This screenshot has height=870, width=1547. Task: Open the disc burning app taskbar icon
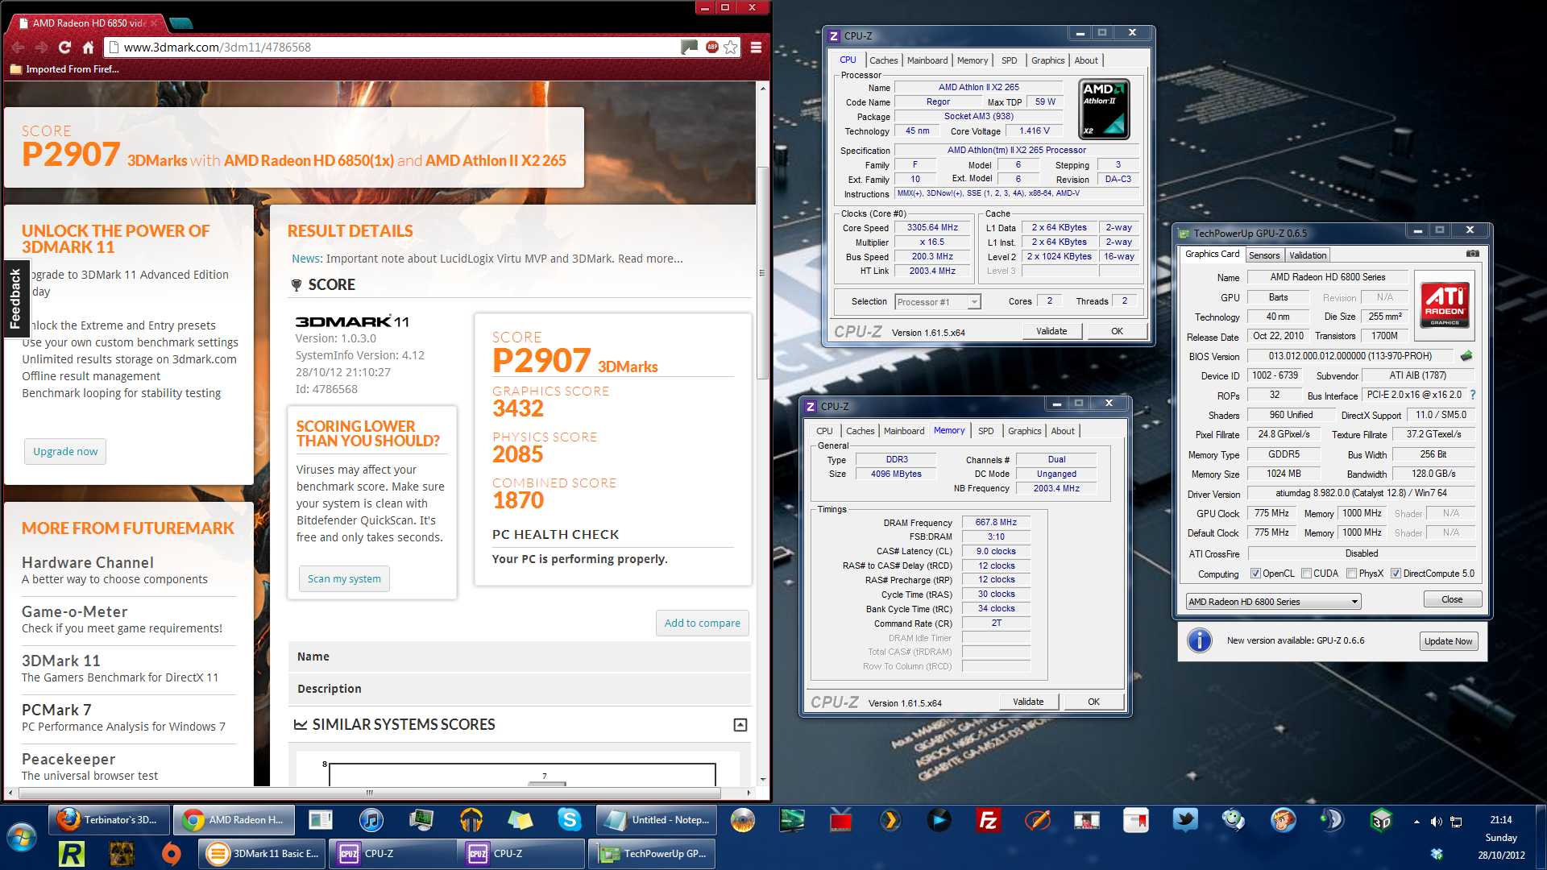pyautogui.click(x=742, y=820)
